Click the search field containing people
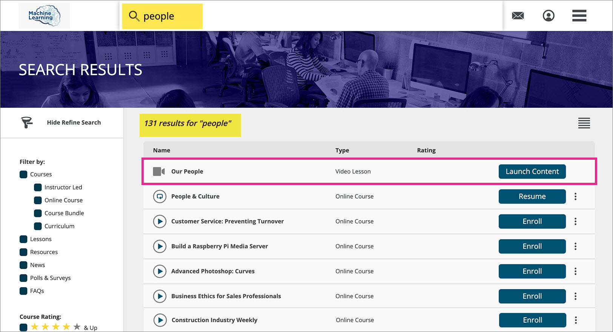Viewport: 613px width, 332px height. [311, 16]
